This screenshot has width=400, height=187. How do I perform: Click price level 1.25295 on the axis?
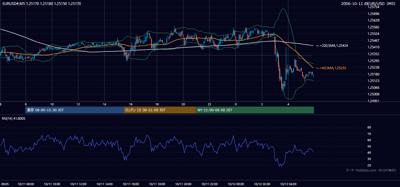[x=373, y=61]
